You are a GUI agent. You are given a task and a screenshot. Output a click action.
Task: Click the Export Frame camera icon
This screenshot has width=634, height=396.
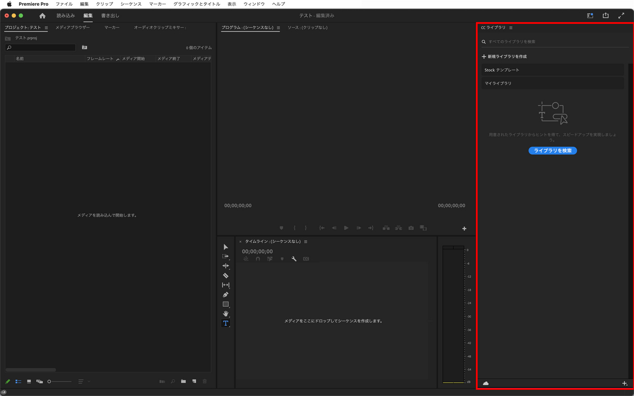[411, 228]
